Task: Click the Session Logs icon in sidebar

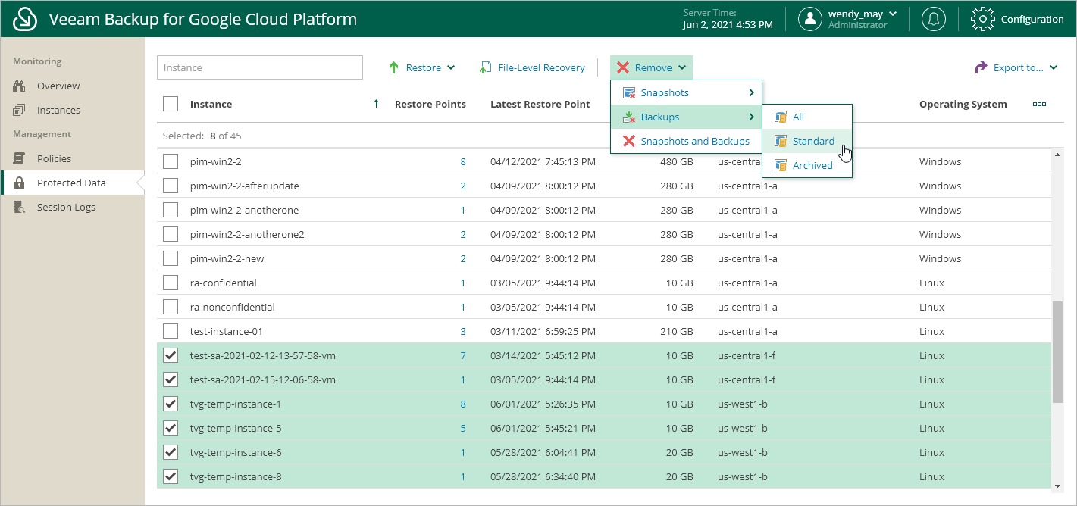Action: tap(20, 207)
